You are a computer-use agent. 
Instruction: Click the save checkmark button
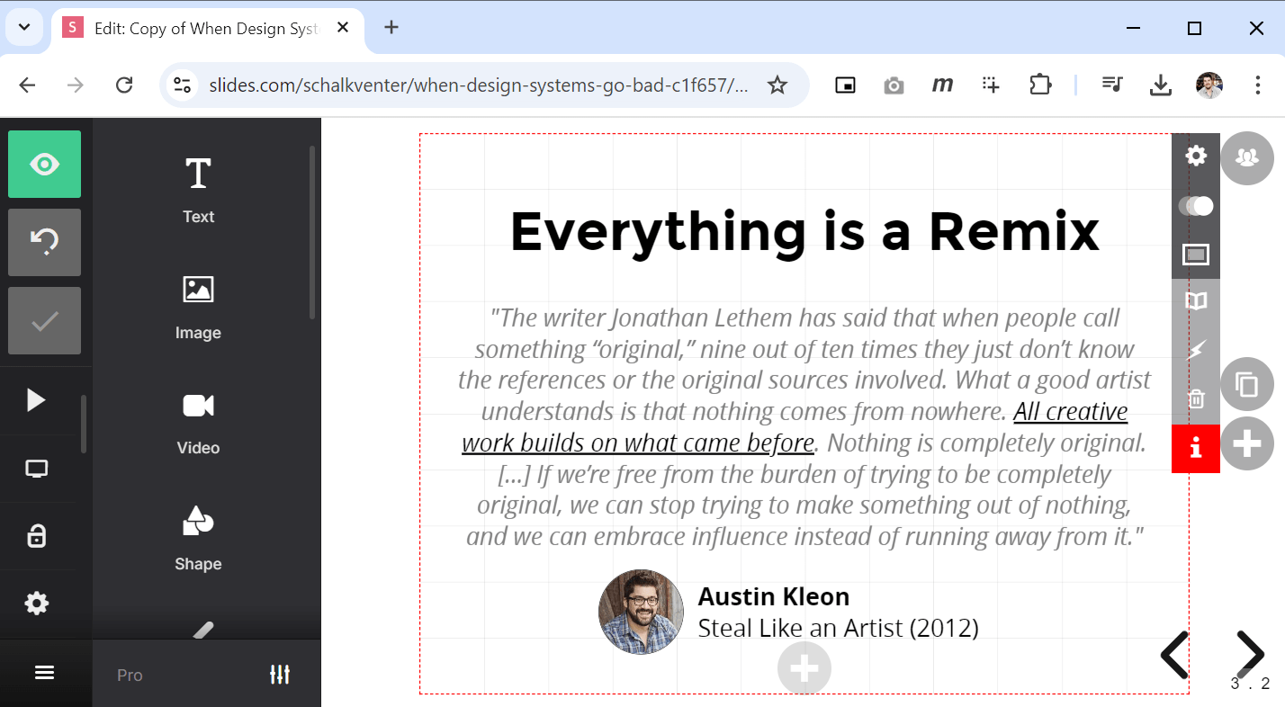click(44, 320)
